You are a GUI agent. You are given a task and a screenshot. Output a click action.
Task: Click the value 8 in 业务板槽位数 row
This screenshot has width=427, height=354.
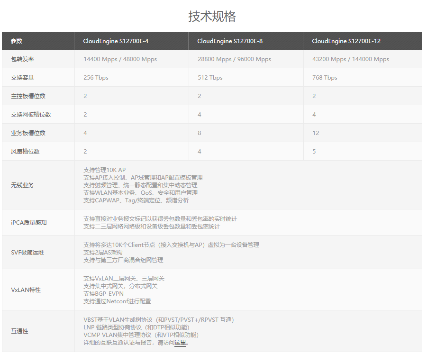point(200,133)
